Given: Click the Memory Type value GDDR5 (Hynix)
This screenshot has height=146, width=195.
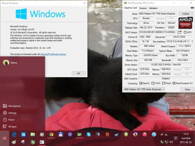Looking at the screenshot, I should point(151,55).
